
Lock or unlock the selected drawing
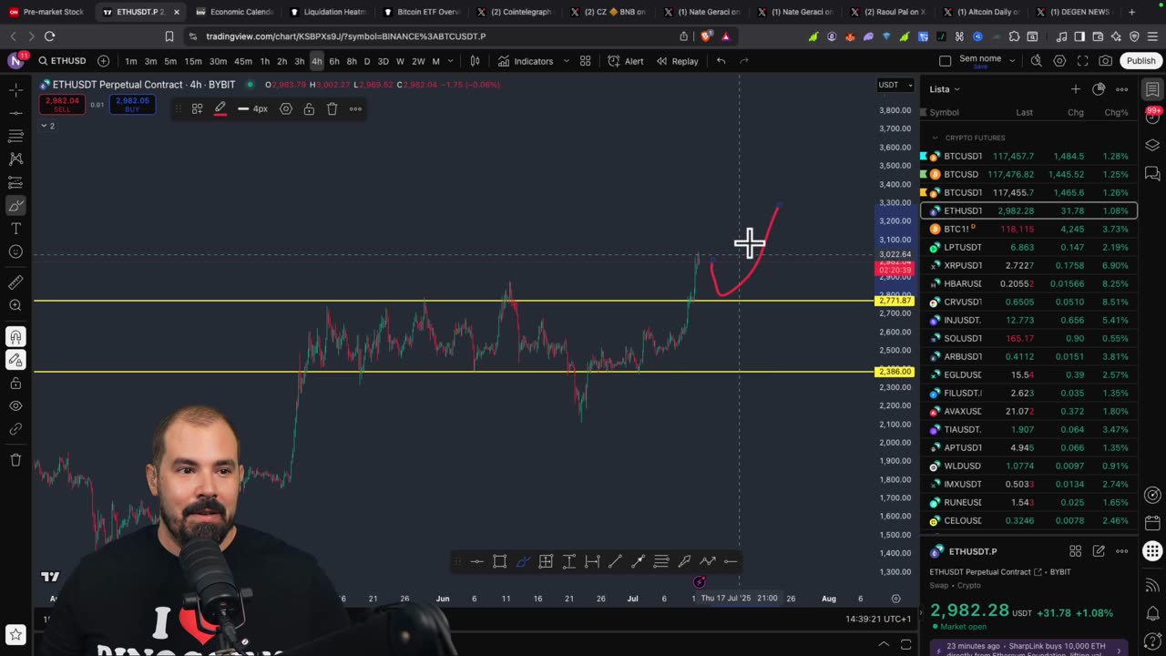pos(309,108)
